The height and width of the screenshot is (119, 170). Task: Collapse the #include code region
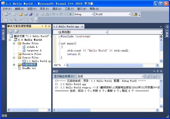pyautogui.click(x=59, y=36)
